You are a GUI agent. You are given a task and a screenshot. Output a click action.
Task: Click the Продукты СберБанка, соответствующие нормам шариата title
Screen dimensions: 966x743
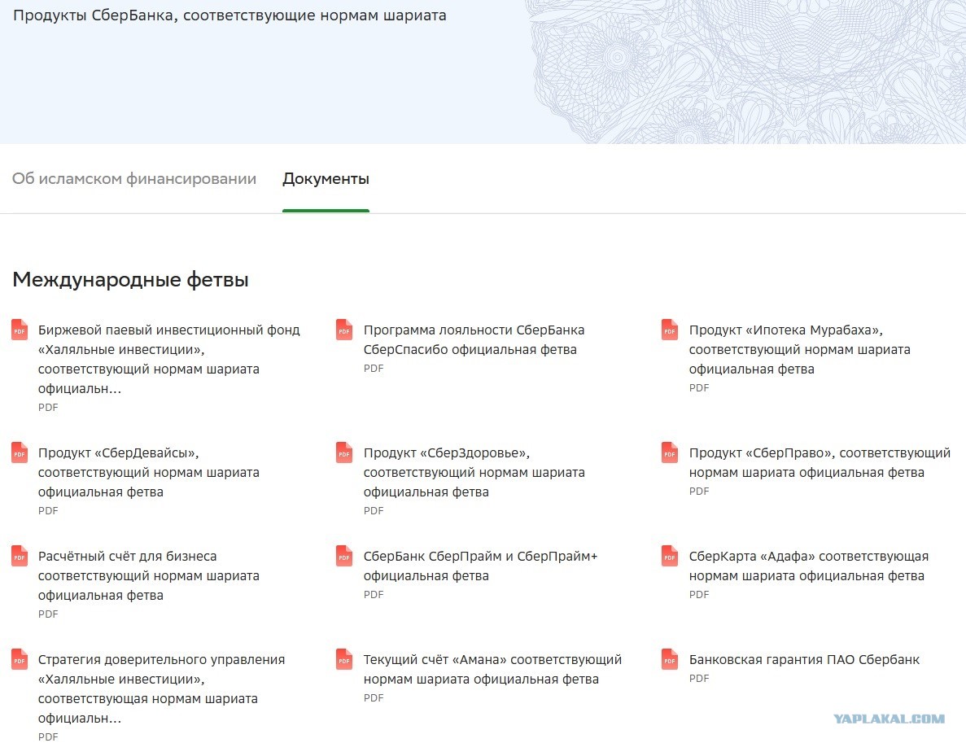point(229,15)
